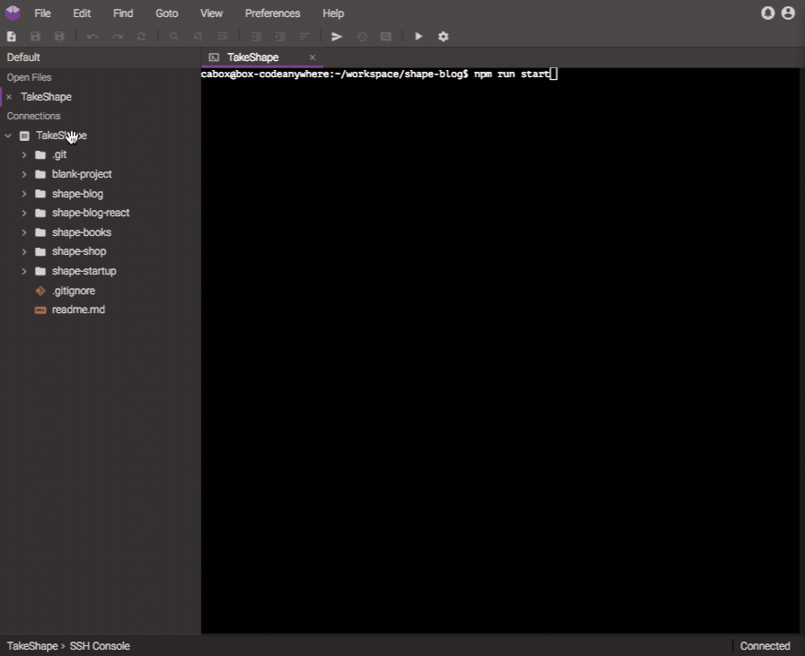This screenshot has height=656, width=805.
Task: Click the undo arrow icon
Action: pos(92,37)
